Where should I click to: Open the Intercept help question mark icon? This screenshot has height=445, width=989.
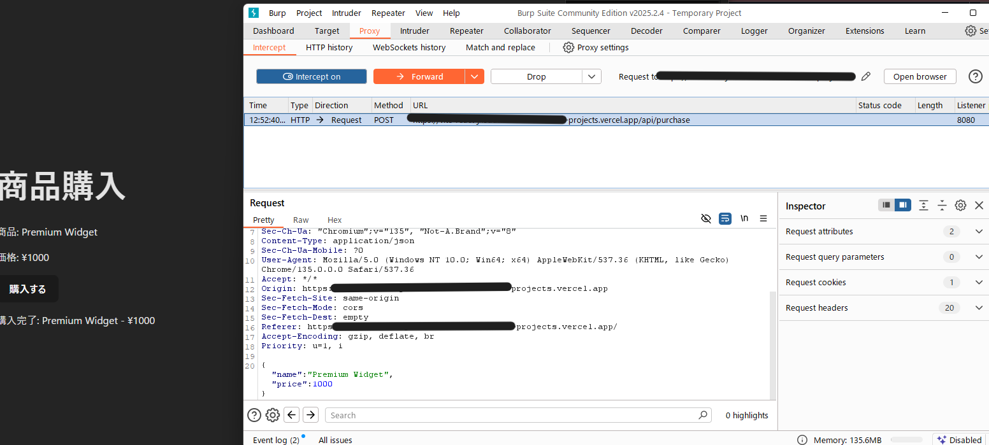pos(975,76)
